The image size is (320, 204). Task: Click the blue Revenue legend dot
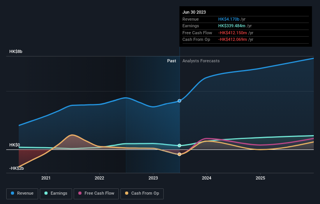pos(12,193)
